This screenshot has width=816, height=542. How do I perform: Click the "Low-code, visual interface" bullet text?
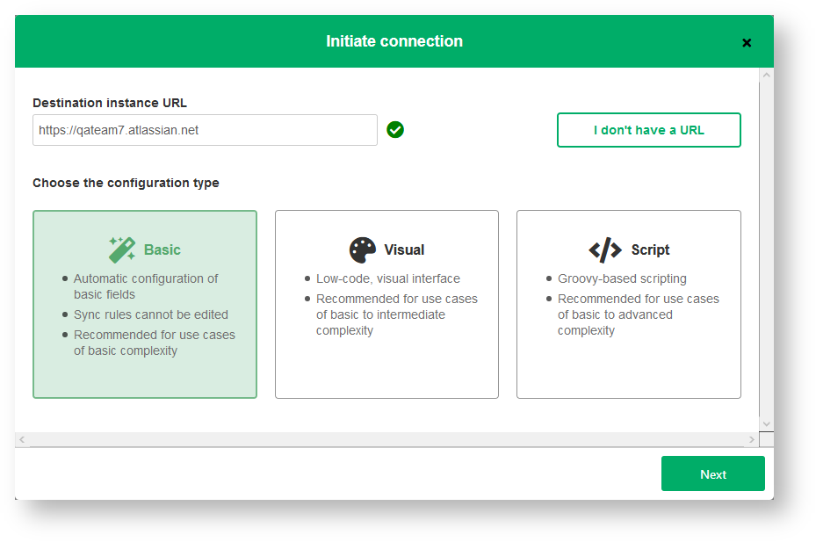coord(388,278)
